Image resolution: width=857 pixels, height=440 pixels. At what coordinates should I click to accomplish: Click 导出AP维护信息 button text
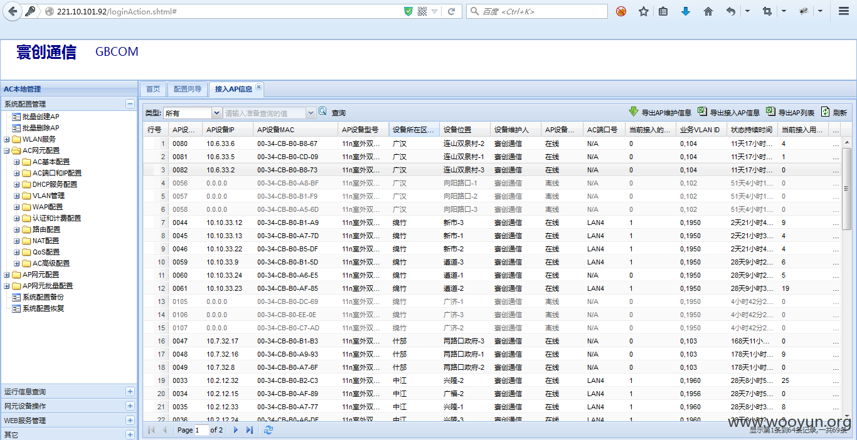point(666,113)
